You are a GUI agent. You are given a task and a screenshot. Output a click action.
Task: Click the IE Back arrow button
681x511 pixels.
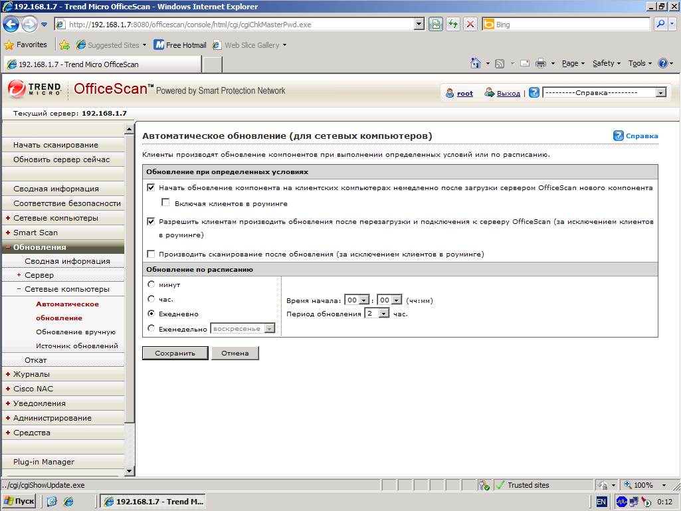[x=11, y=25]
